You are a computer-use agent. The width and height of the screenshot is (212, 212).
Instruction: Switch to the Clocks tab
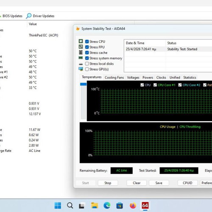pos(161,78)
